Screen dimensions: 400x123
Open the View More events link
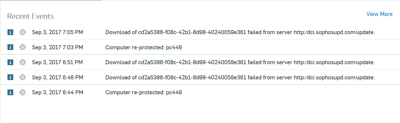tap(379, 14)
